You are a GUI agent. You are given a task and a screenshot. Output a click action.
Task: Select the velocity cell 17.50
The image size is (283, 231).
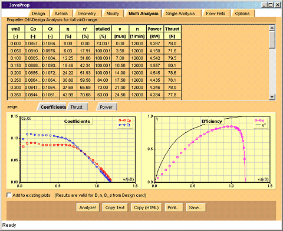(120, 80)
